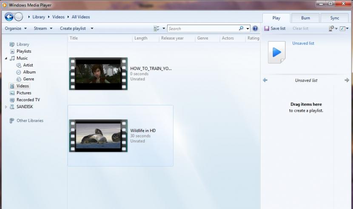The image size is (353, 209).
Task: Switch to the Burn tab
Action: coord(305,18)
